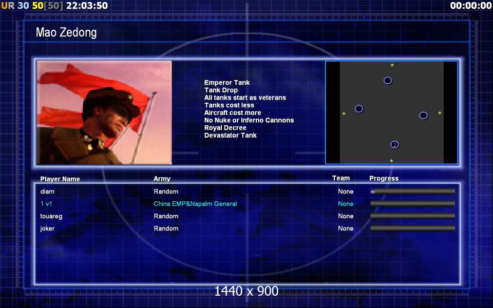Click the yellow star at minimap top edge
Image resolution: width=493 pixels, height=308 pixels.
pyautogui.click(x=392, y=65)
